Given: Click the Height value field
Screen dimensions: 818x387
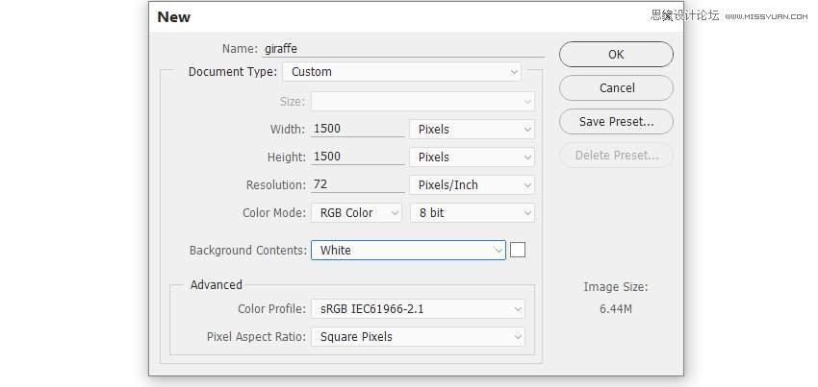Looking at the screenshot, I should click(x=357, y=157).
